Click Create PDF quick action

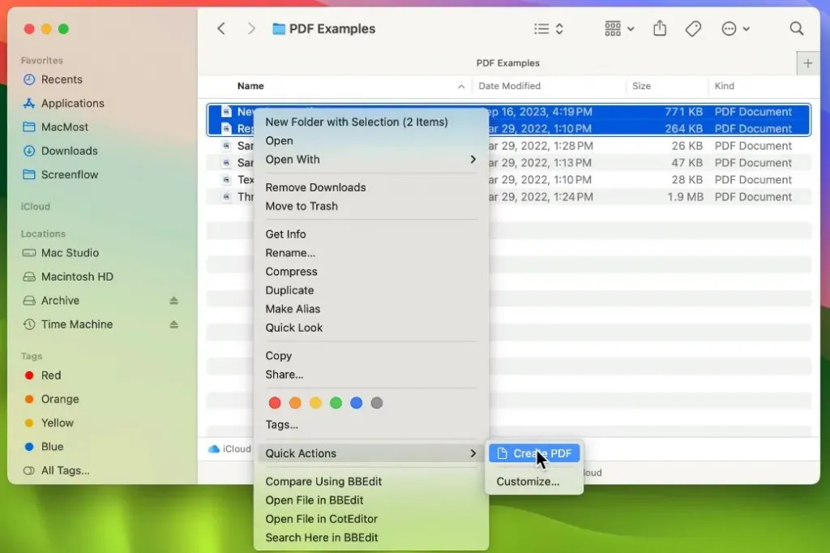tap(534, 453)
